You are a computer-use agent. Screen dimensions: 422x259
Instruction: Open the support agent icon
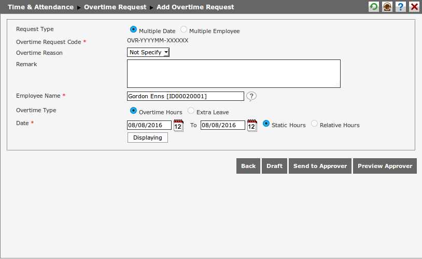pos(387,7)
